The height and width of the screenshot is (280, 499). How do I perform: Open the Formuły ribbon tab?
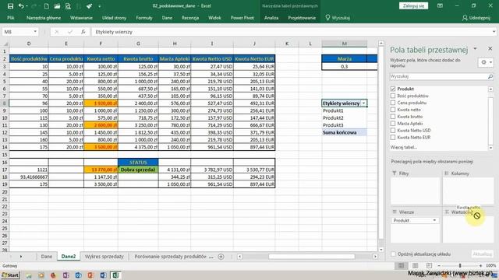click(x=144, y=18)
